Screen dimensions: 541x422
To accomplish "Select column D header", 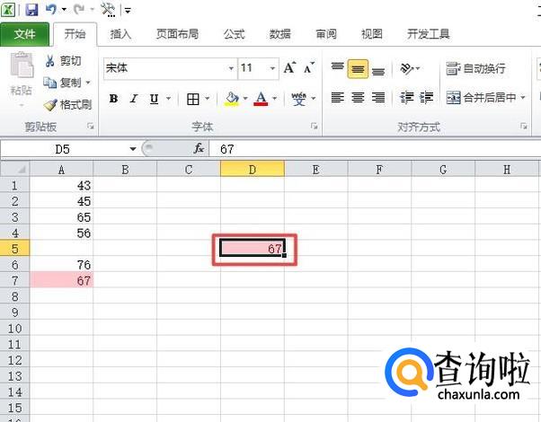I will coord(253,170).
